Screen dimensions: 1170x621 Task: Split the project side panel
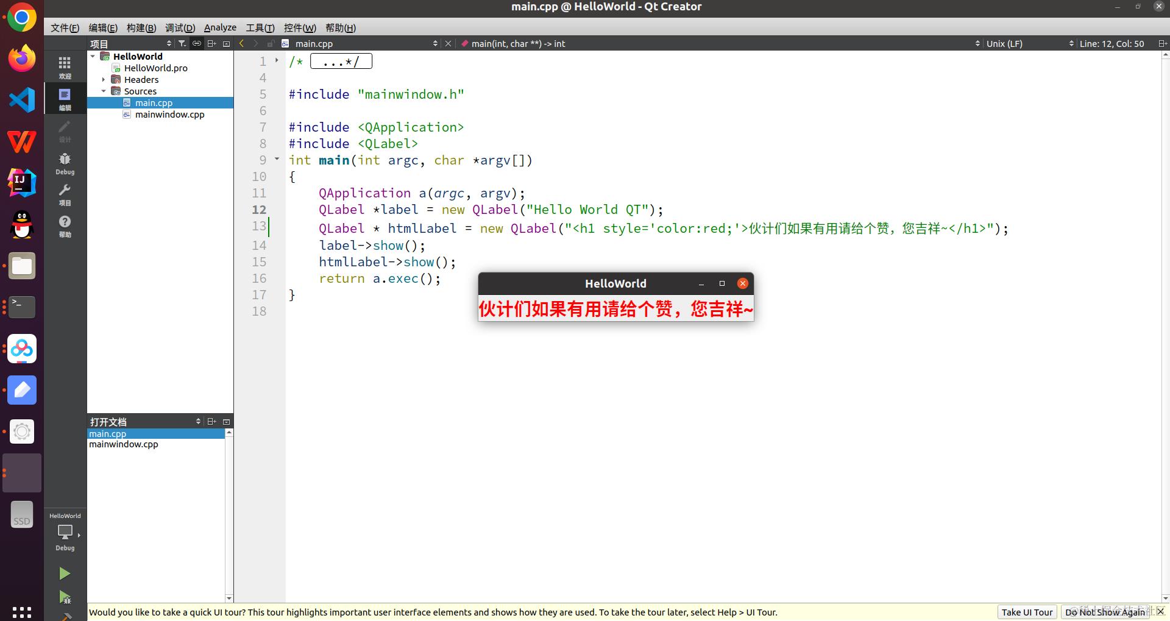coord(211,43)
